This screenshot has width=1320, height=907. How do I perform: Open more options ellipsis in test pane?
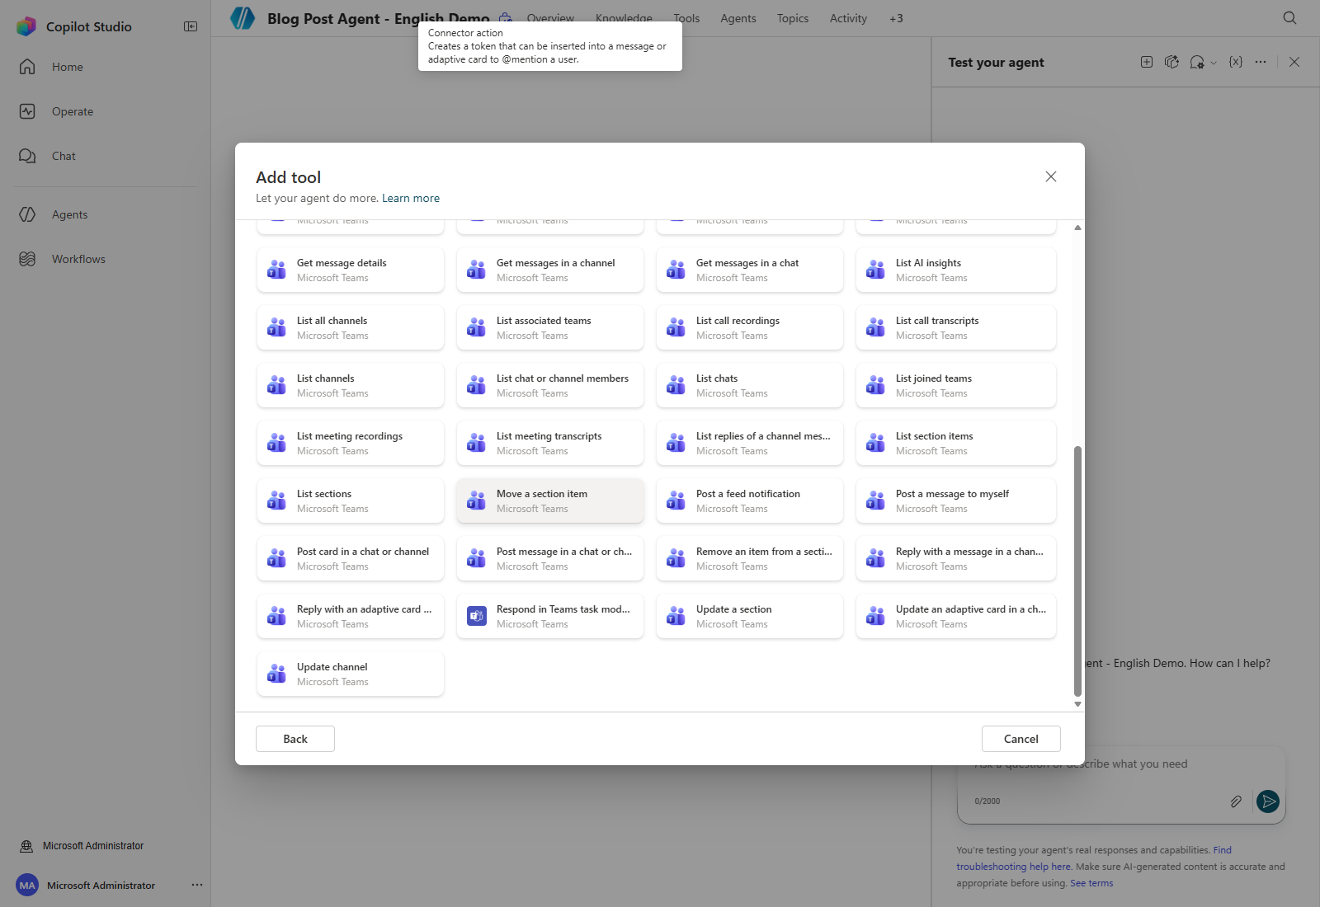pos(1261,62)
